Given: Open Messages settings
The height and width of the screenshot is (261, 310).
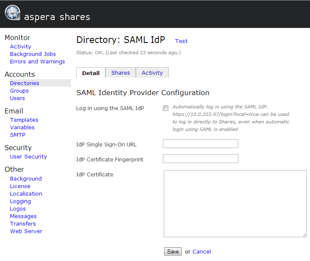Looking at the screenshot, I should pyautogui.click(x=23, y=216).
